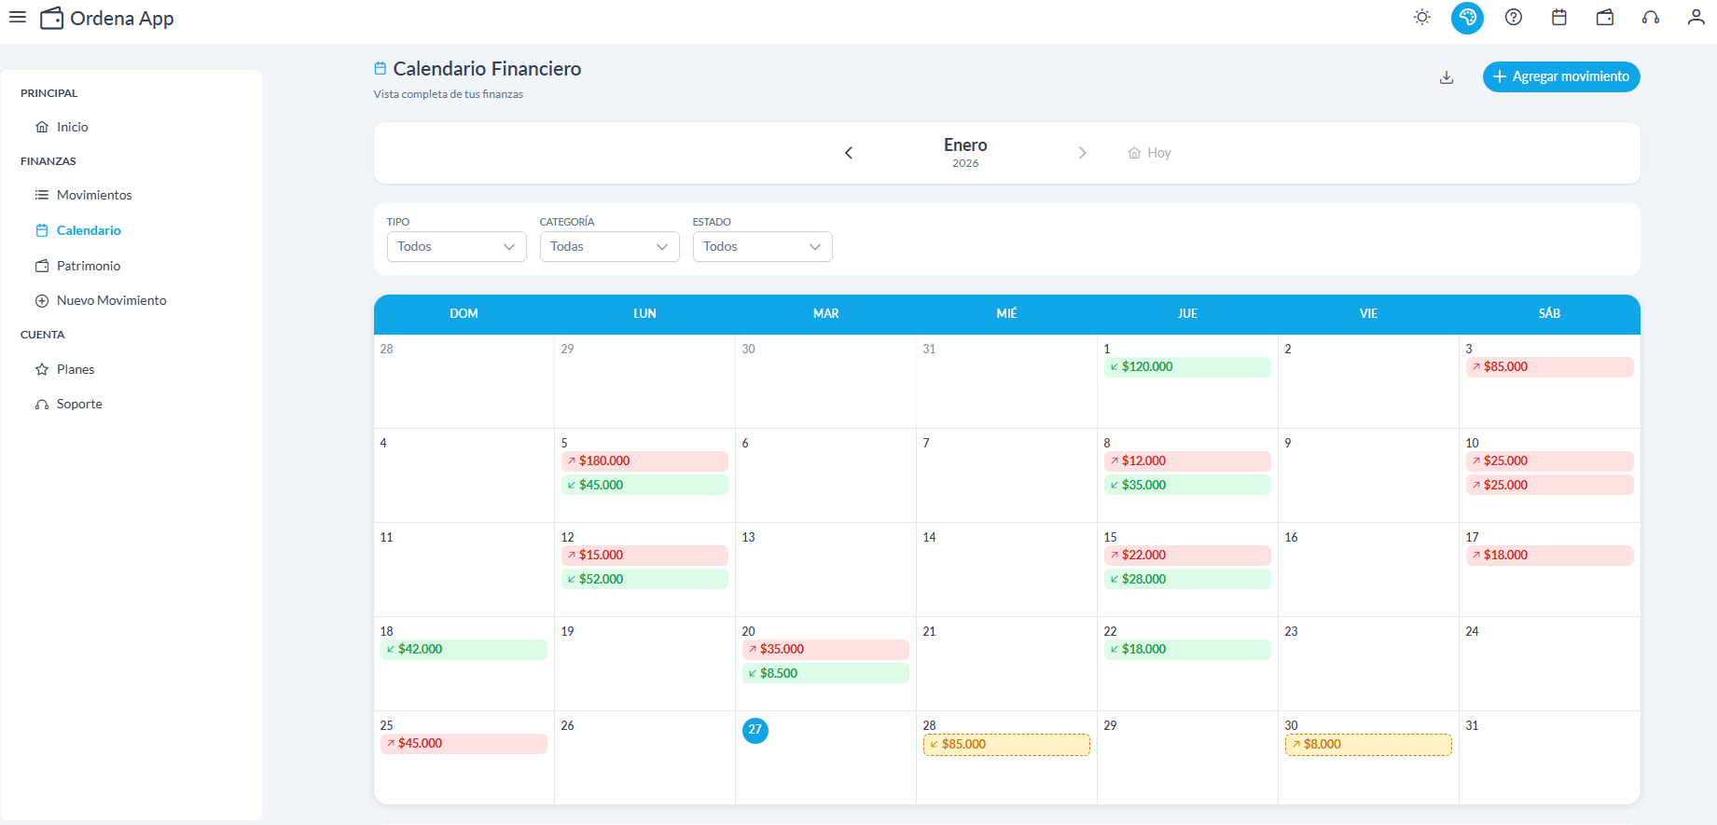Go to next month arrow

click(x=1082, y=153)
